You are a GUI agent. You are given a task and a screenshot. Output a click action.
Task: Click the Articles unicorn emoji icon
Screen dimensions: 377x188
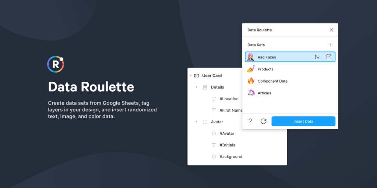point(251,93)
